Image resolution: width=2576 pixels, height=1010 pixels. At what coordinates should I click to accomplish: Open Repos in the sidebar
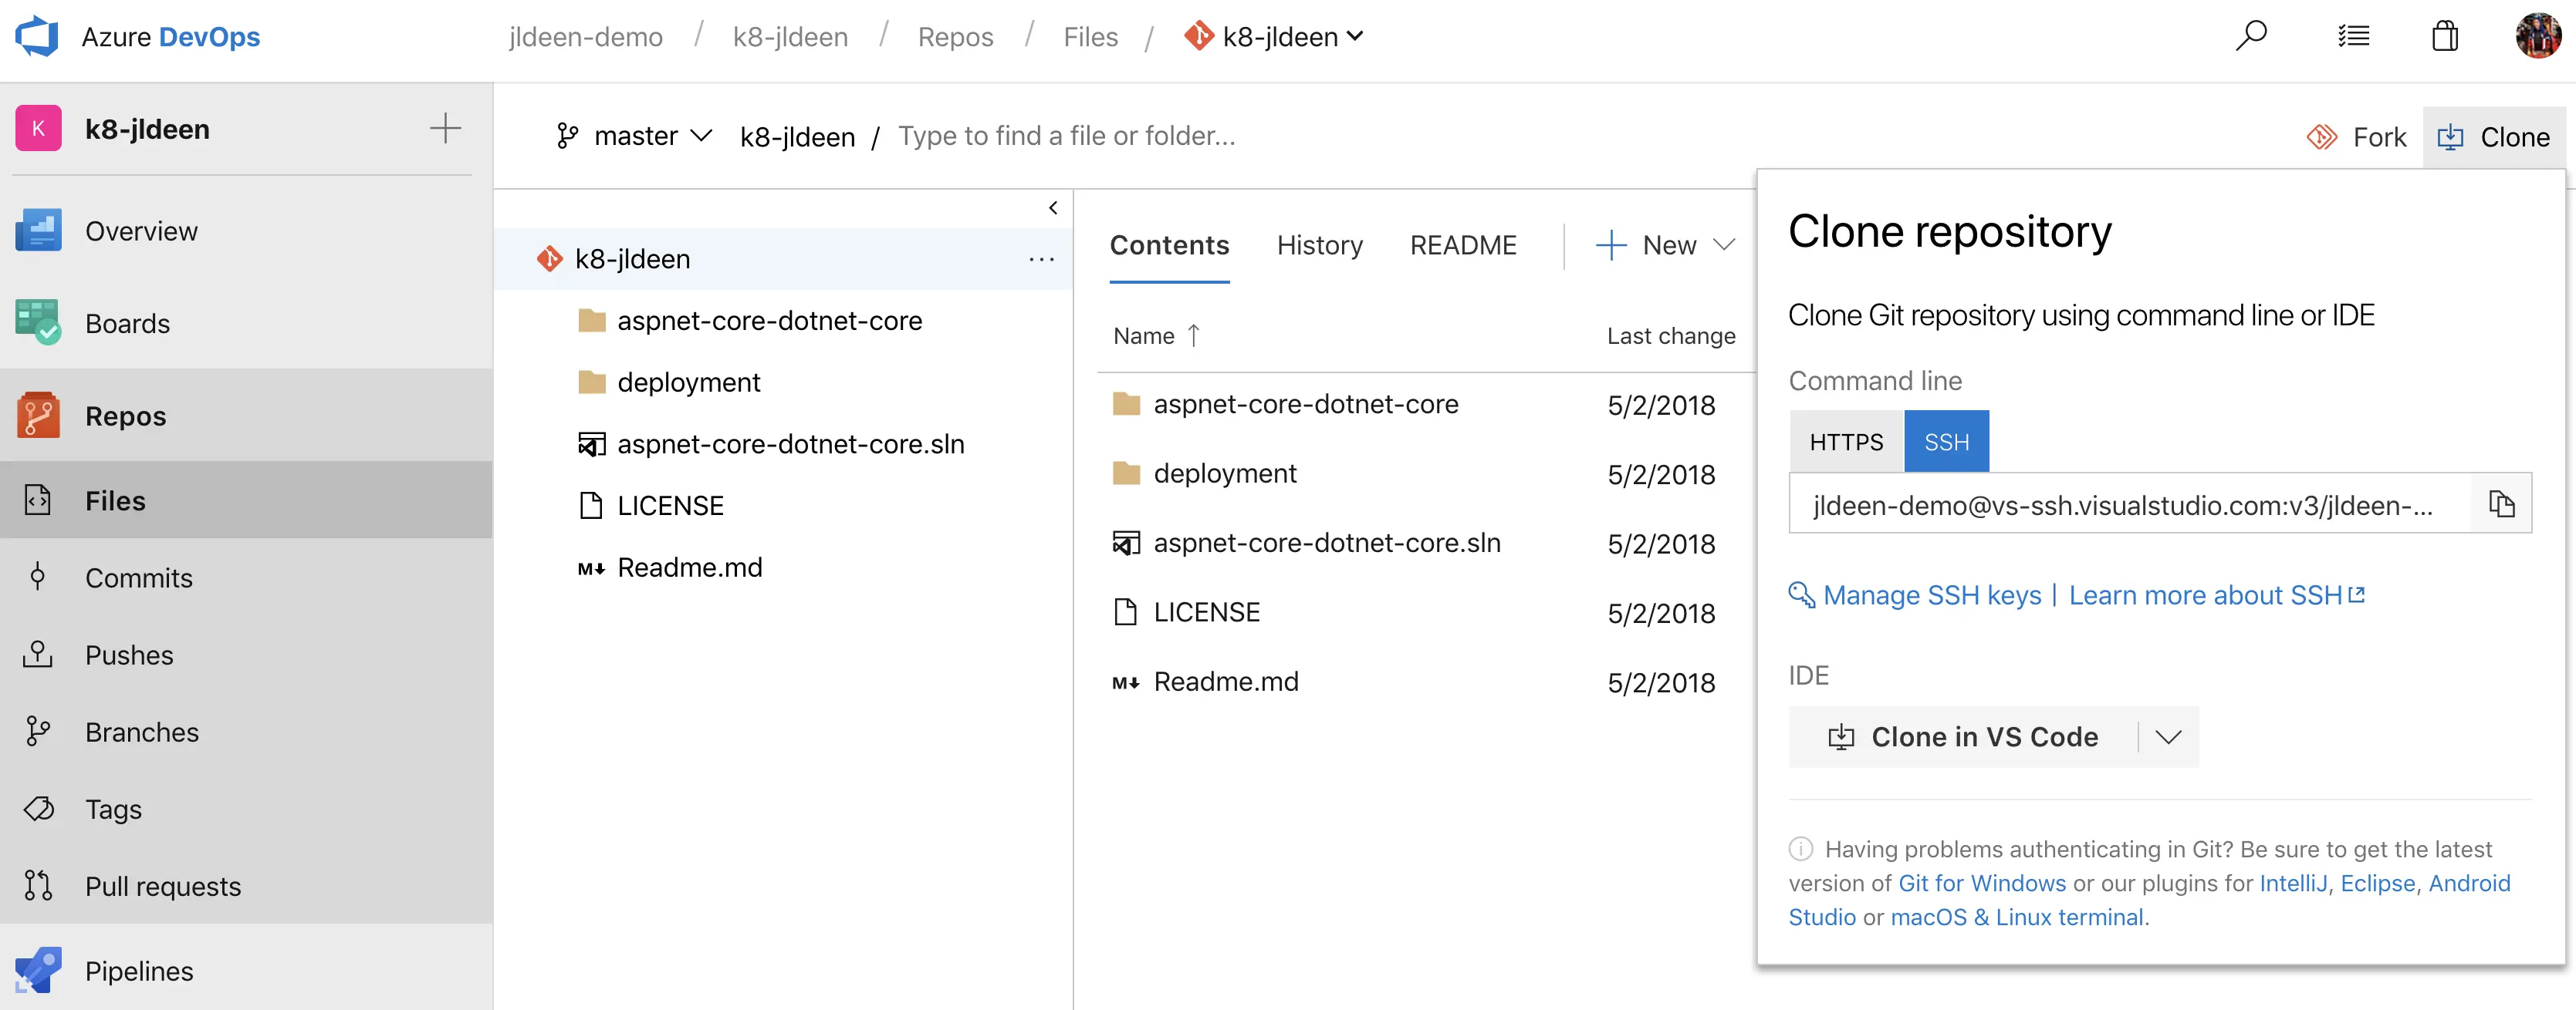[246, 416]
